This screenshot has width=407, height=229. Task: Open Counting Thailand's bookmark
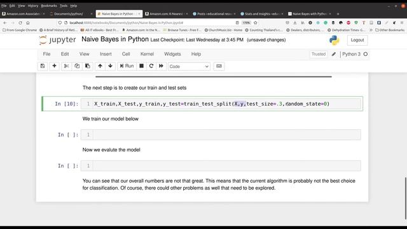[265, 30]
